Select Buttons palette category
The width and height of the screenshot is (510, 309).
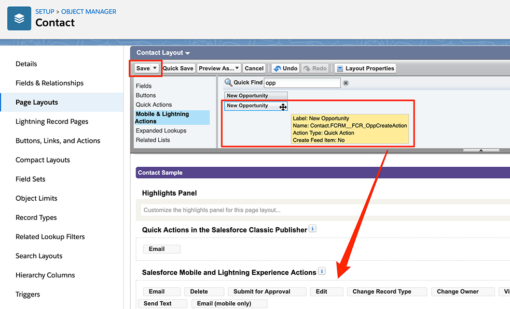coord(146,95)
